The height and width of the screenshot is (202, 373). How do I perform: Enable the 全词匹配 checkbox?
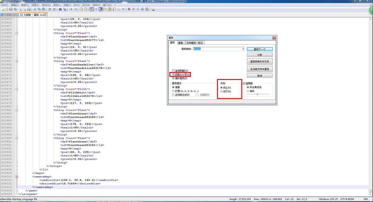173,71
